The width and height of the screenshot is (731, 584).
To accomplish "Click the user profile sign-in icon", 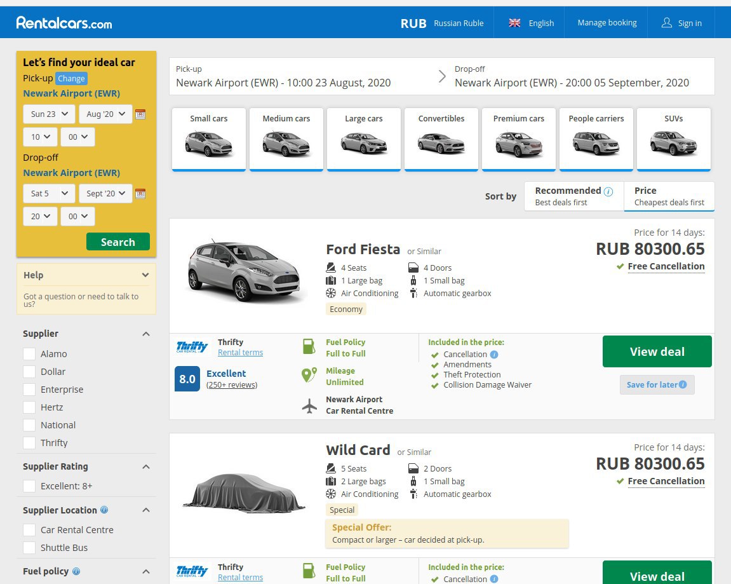I will pos(667,23).
